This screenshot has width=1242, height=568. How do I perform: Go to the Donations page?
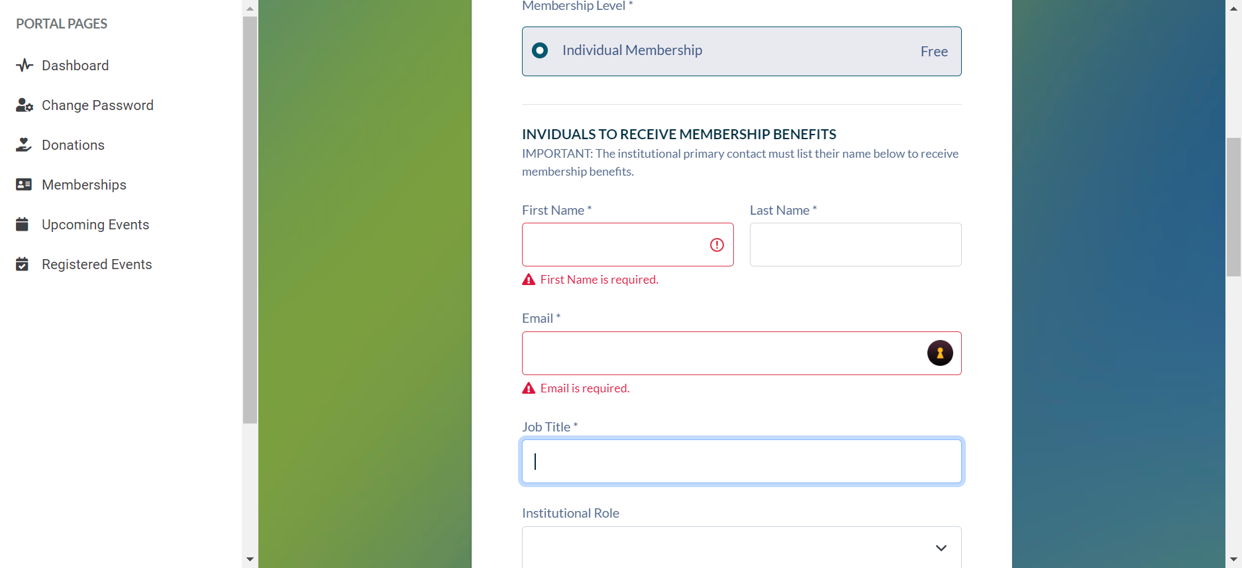coord(73,145)
